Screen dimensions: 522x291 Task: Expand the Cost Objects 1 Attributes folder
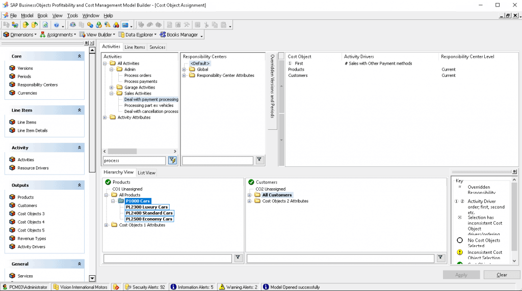106,225
